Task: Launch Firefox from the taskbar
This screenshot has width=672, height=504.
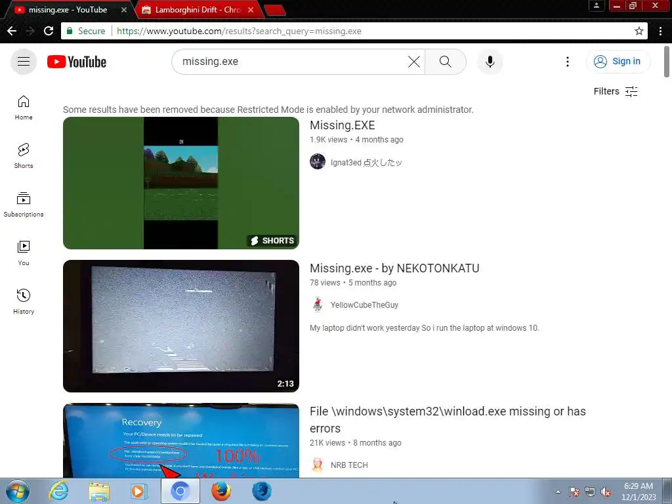Action: 221,491
